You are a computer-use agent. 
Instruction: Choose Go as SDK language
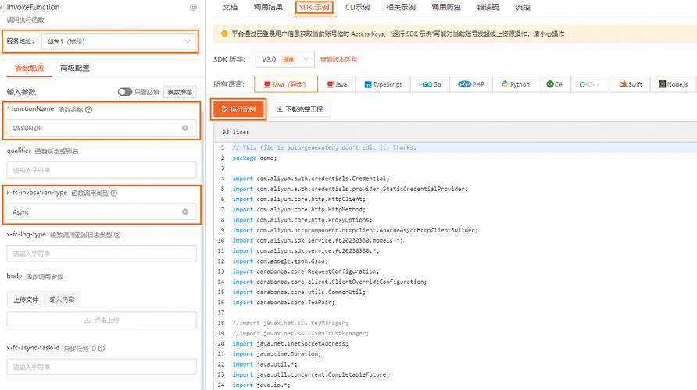tap(431, 84)
